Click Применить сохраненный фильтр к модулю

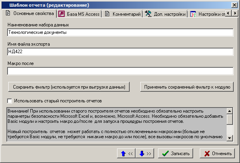point(187,87)
